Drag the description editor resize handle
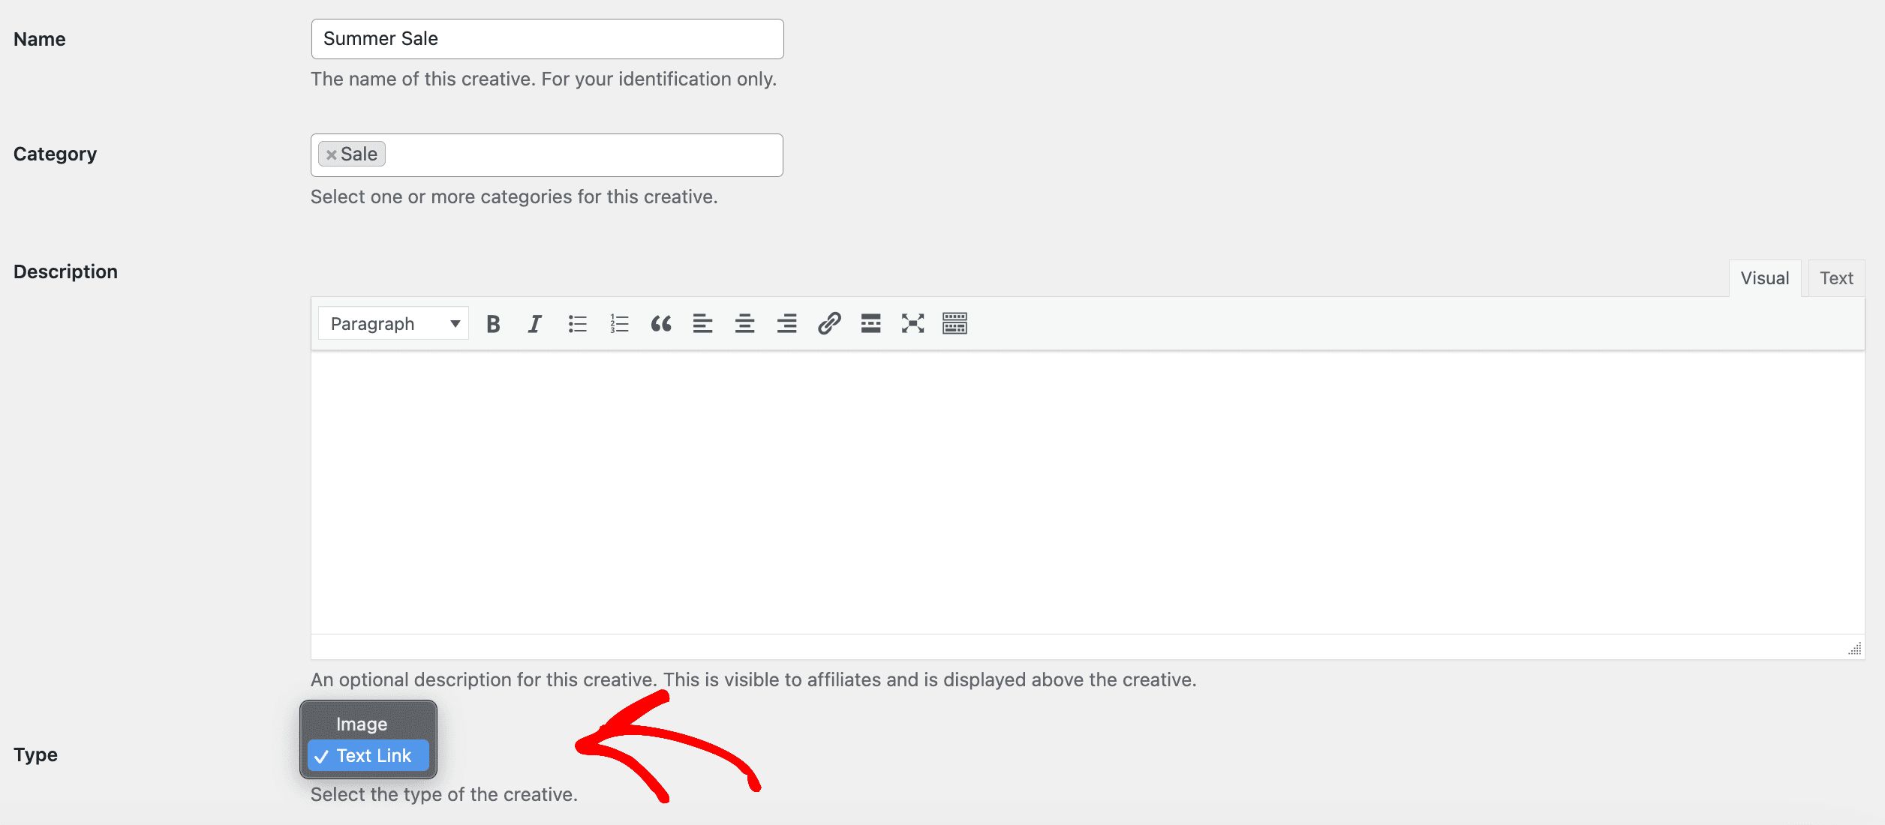The width and height of the screenshot is (1885, 825). pos(1856,649)
